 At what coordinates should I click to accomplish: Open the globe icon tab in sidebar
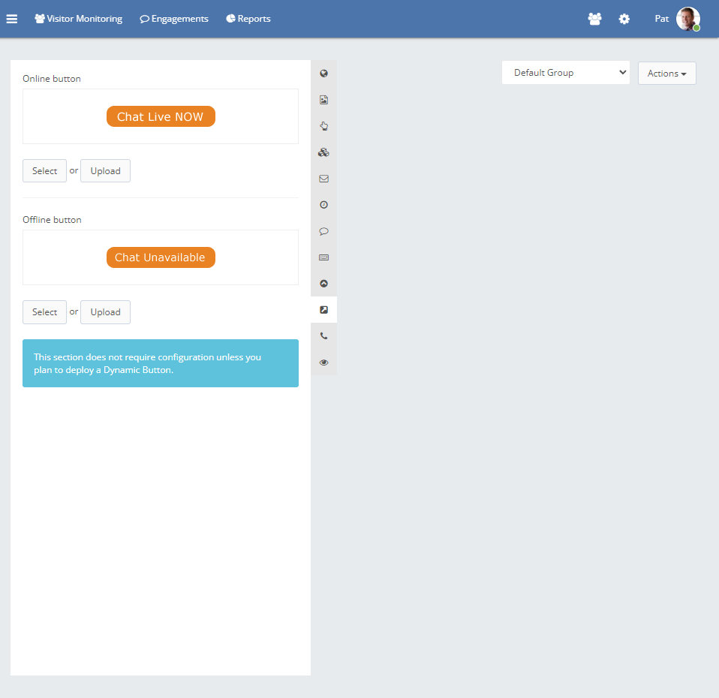coord(323,74)
